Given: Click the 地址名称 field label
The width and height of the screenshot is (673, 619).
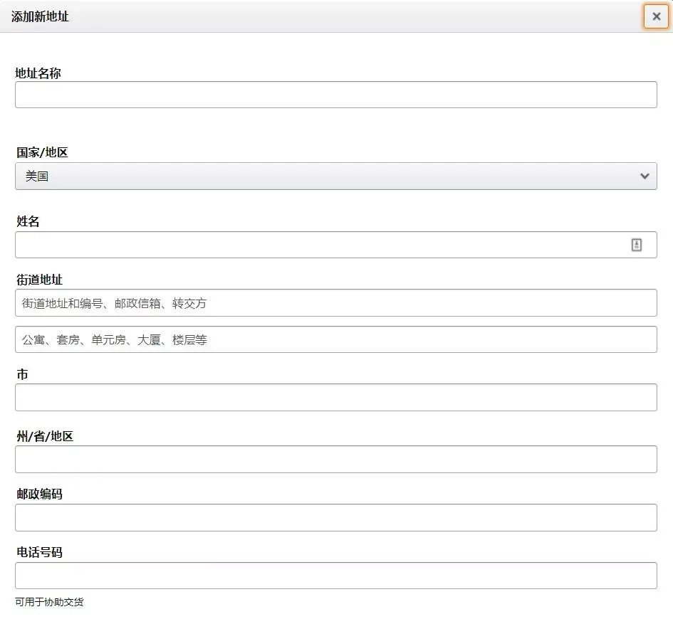Looking at the screenshot, I should pos(38,73).
